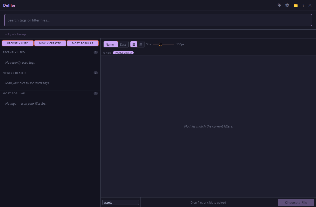
Task: Click the thumbnail Size slider handle
Action: 161,44
